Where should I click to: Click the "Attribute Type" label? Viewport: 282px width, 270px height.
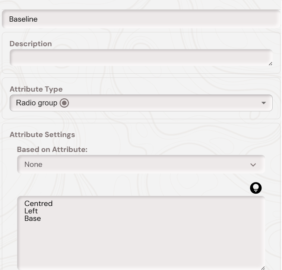[36, 89]
